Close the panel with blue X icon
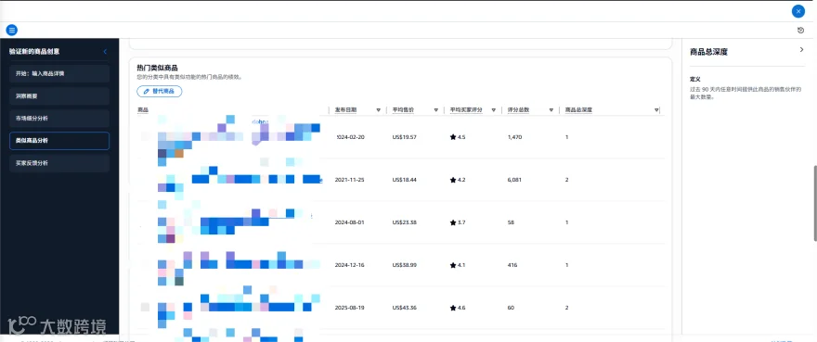The image size is (817, 342). pos(798,11)
